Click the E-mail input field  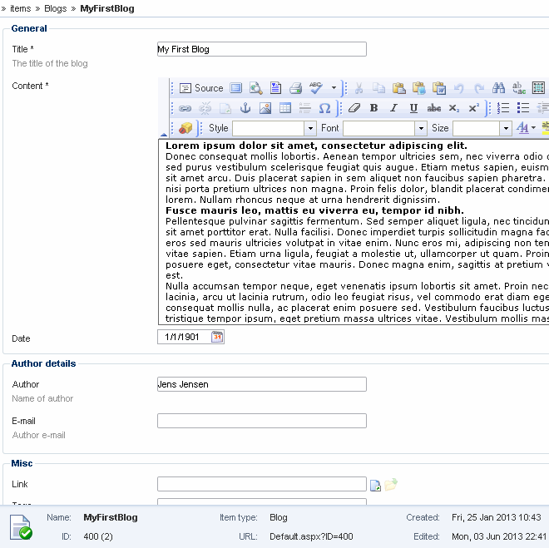pyautogui.click(x=261, y=421)
